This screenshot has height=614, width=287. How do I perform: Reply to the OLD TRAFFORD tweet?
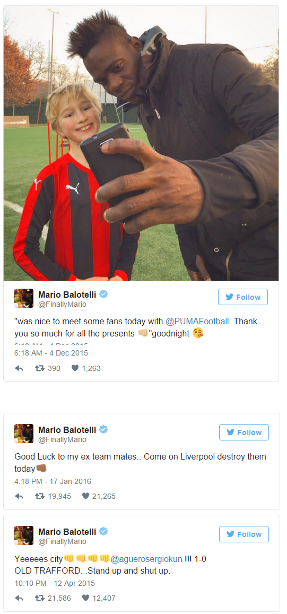coord(19,598)
